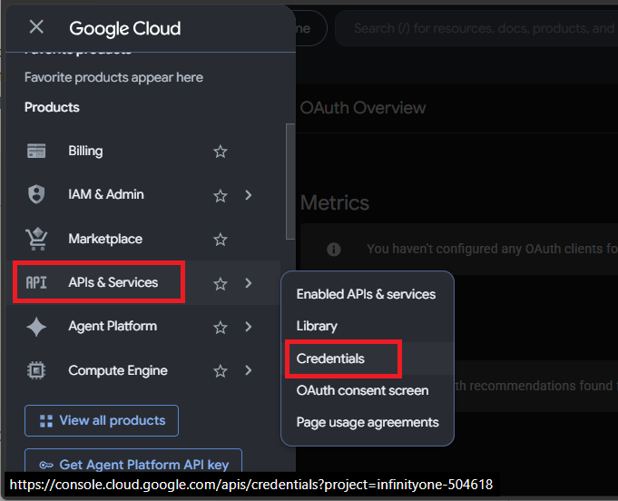The width and height of the screenshot is (618, 501).
Task: Open Compute Engine product entry
Action: pos(118,370)
